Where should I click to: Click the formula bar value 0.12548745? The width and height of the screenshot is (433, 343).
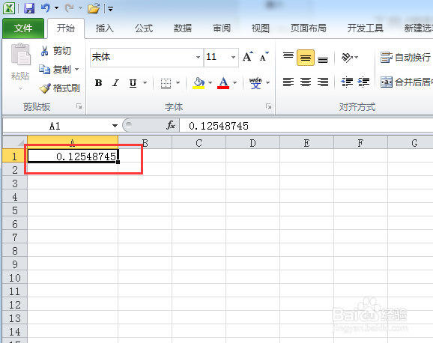pos(219,126)
